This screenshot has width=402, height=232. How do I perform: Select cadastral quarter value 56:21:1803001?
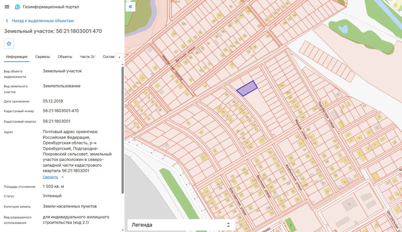[57, 121]
